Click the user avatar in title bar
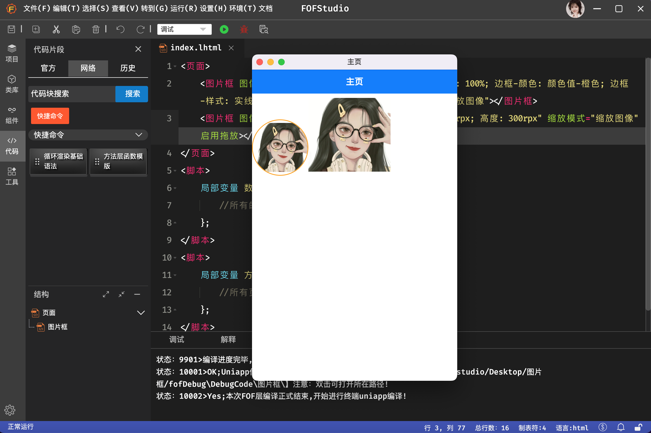 575,9
